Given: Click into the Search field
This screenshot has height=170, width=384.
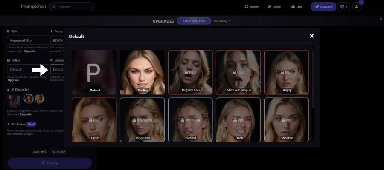Looking at the screenshot, I should (72, 7).
